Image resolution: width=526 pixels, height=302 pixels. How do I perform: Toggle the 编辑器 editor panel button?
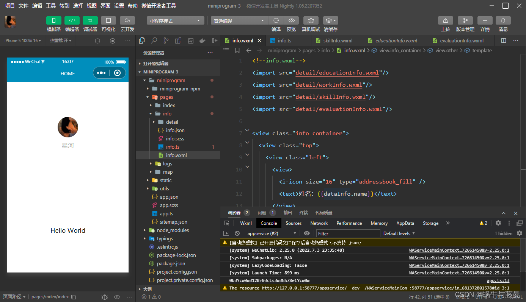coord(72,20)
